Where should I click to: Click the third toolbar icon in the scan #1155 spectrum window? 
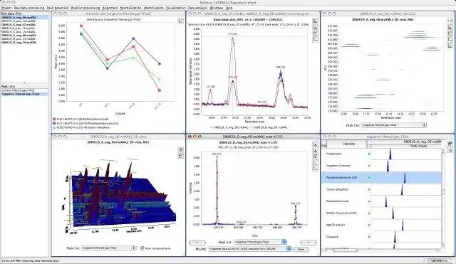(x=315, y=157)
